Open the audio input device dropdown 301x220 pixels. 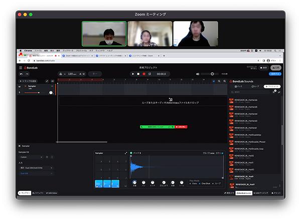pos(36,167)
